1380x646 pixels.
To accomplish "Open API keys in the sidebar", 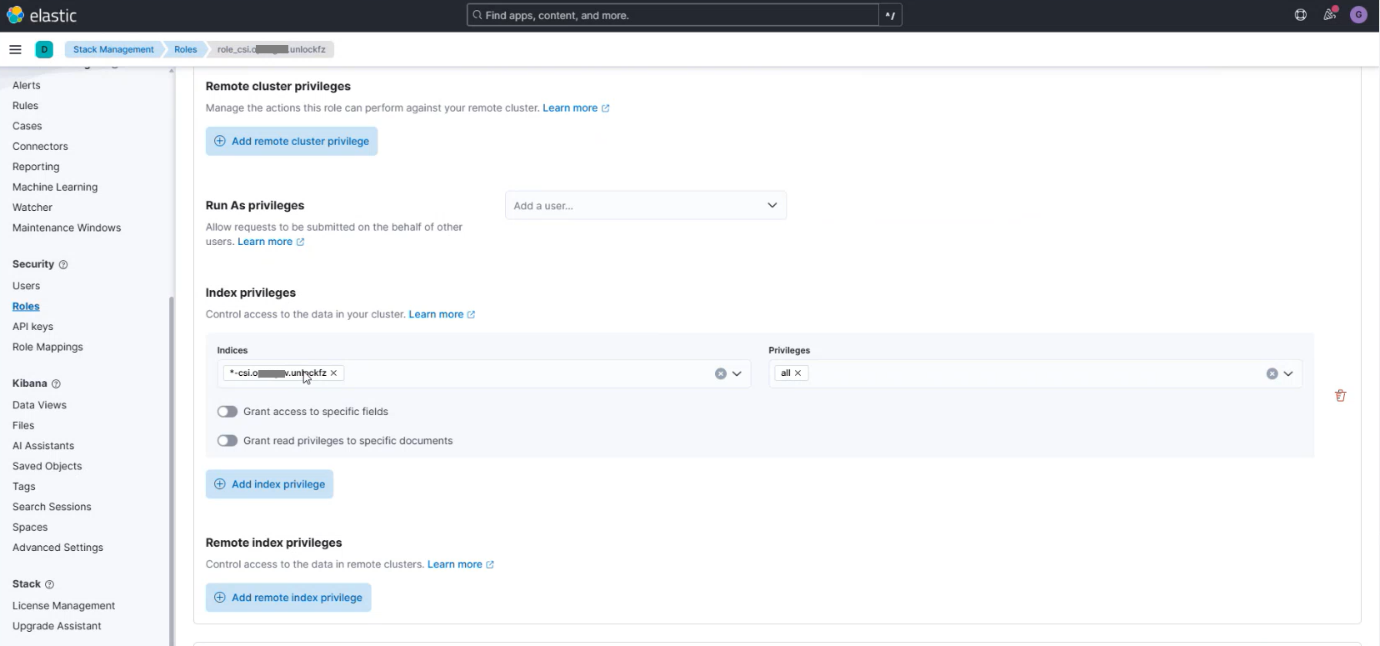I will [x=32, y=327].
